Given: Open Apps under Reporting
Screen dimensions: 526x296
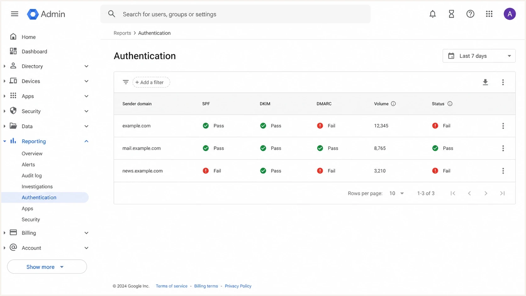Looking at the screenshot, I should click(x=27, y=209).
